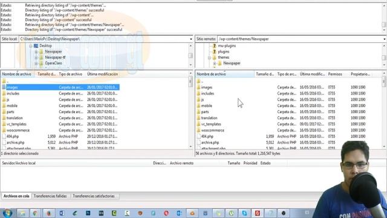Expand the Newspaper-tf folder in local tree
This screenshot has width=387, height=218.
(36, 58)
